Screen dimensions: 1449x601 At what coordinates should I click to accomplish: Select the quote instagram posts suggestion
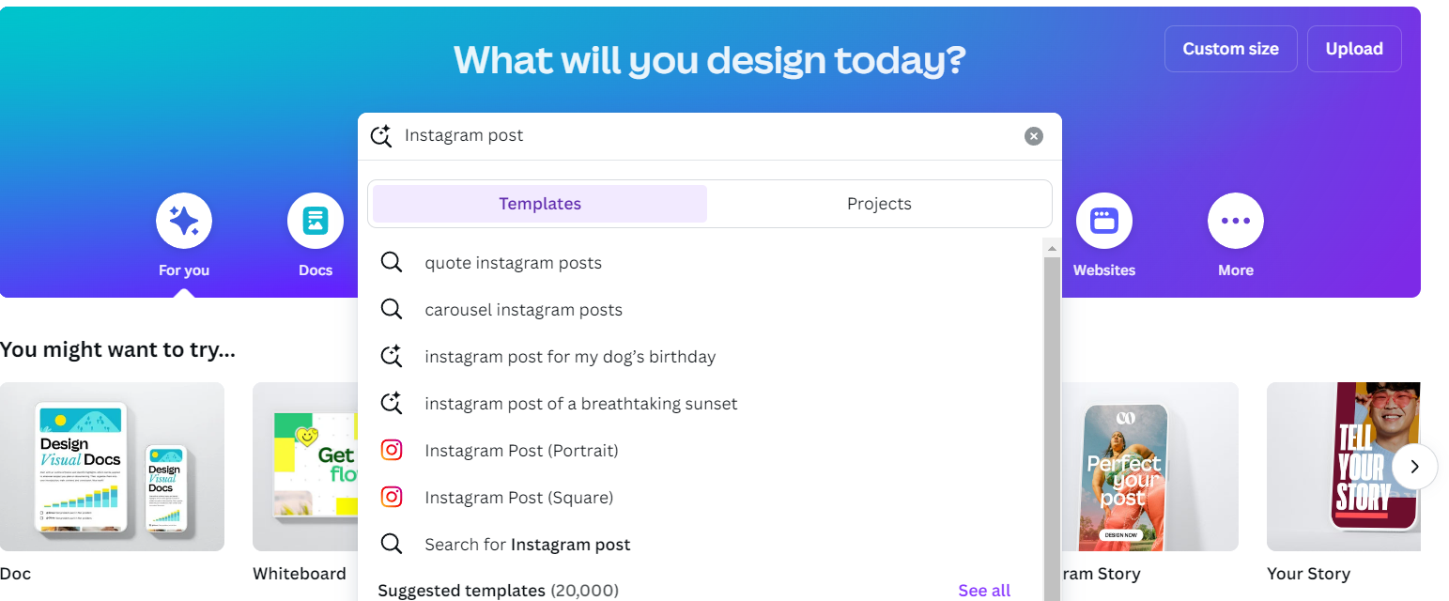(x=513, y=262)
